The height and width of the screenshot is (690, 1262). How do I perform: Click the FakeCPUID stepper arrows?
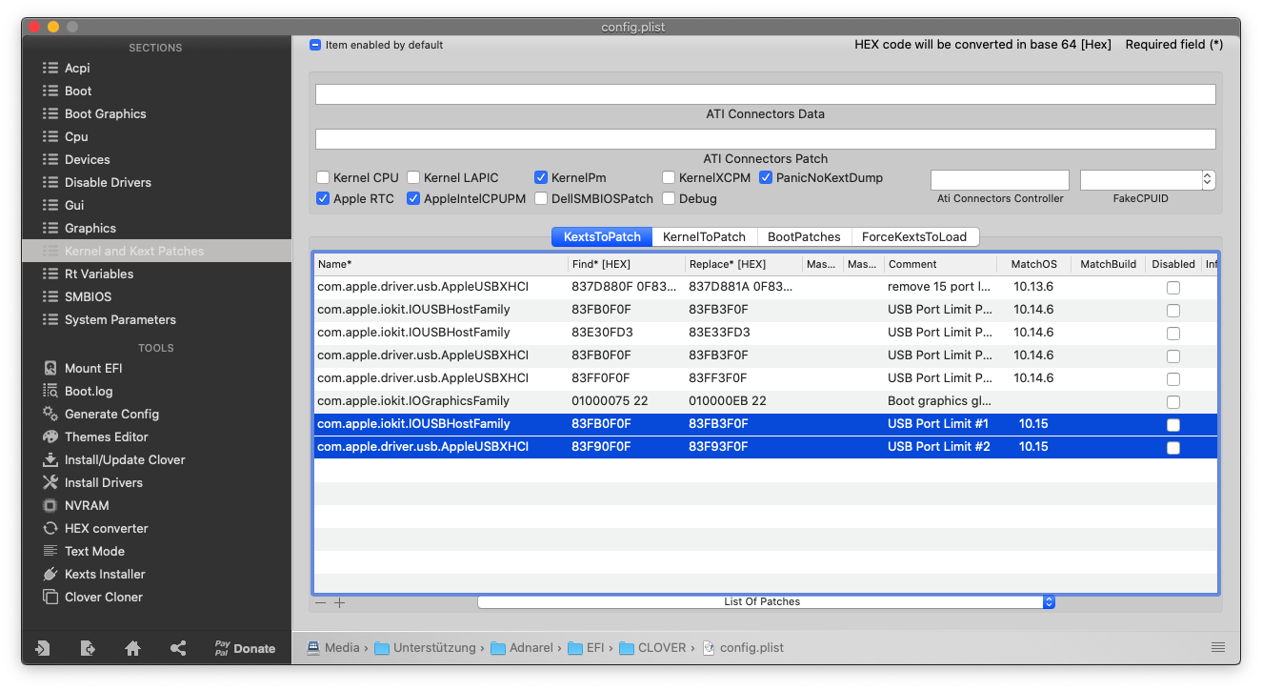[x=1208, y=179]
